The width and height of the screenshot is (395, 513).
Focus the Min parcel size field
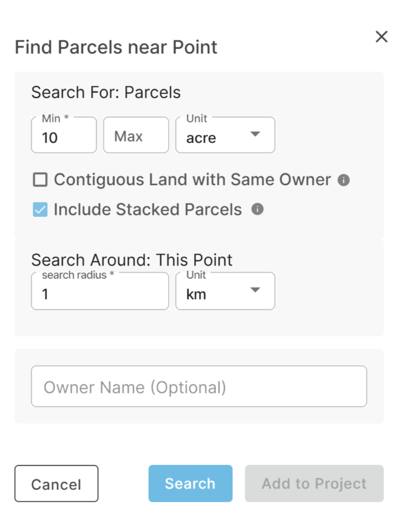pos(64,135)
